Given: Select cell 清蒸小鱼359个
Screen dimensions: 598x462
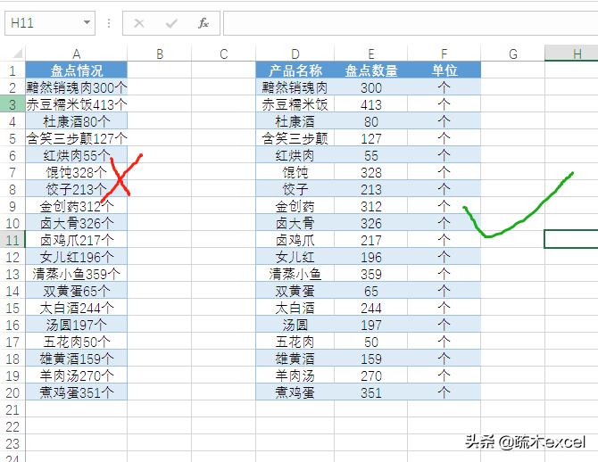Looking at the screenshot, I should (76, 274).
